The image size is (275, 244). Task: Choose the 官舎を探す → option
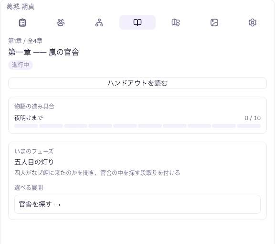[x=137, y=204]
